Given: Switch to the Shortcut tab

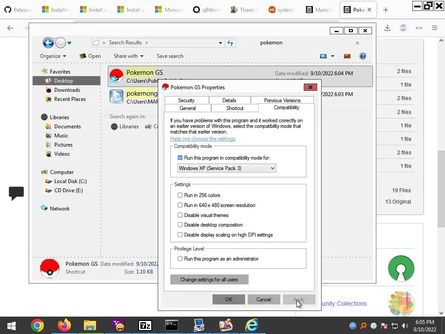Looking at the screenshot, I should point(235,108).
